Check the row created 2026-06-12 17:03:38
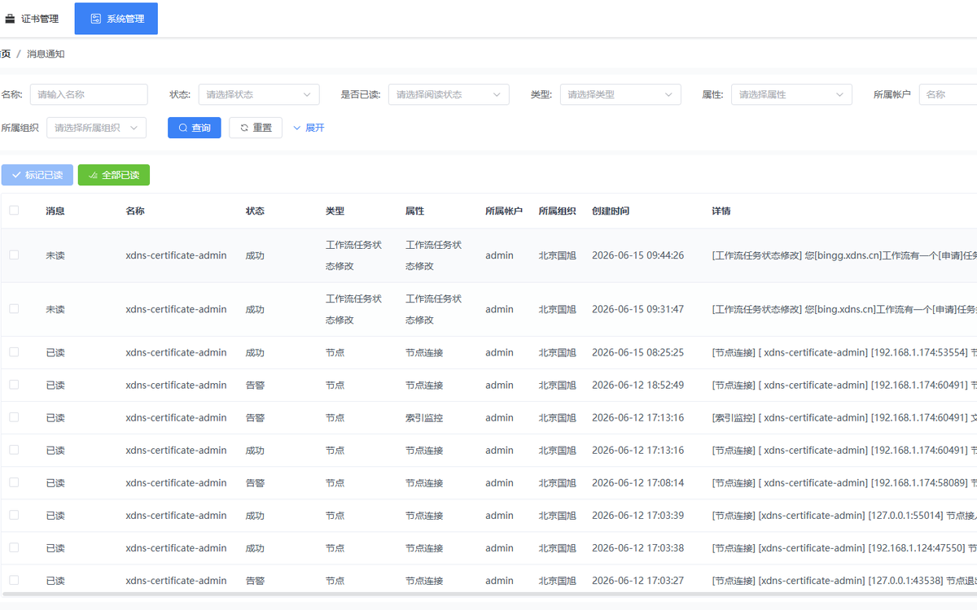The height and width of the screenshot is (610, 977). click(14, 547)
